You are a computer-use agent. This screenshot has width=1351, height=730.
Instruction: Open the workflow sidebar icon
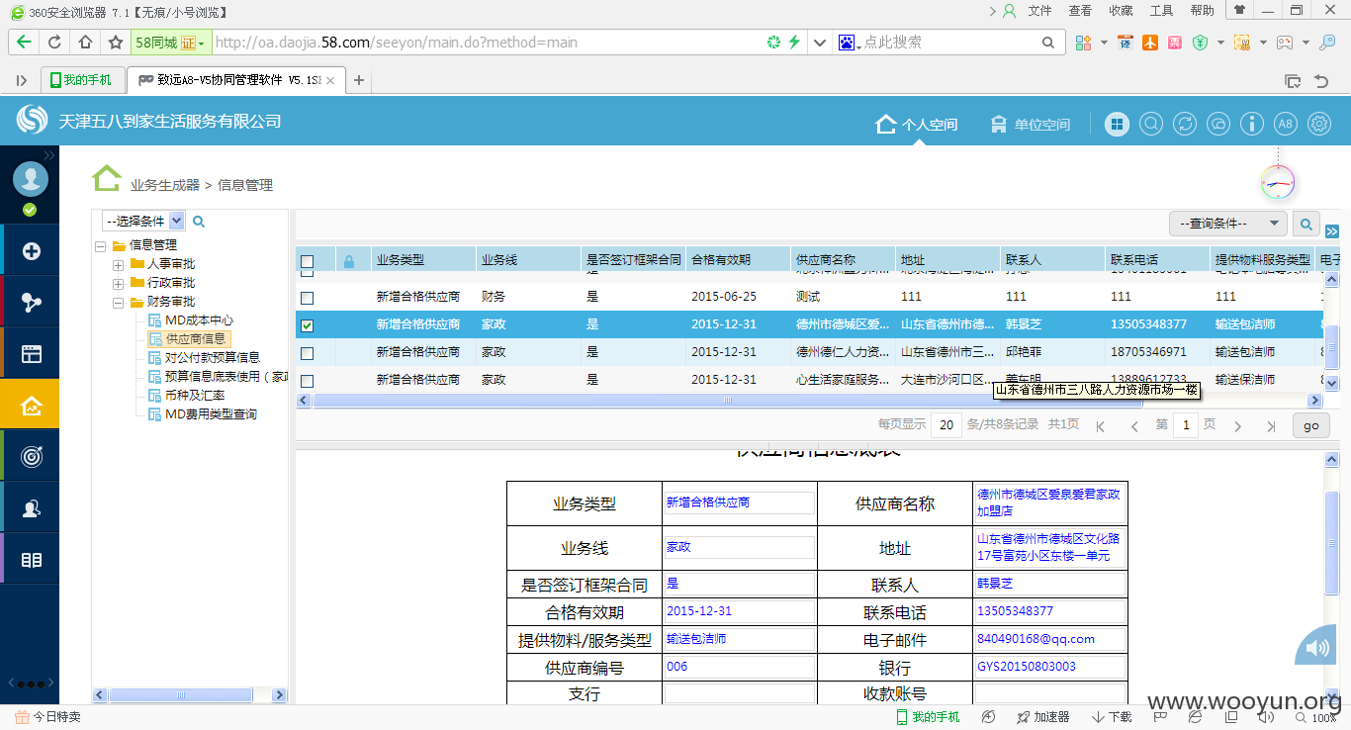[31, 303]
